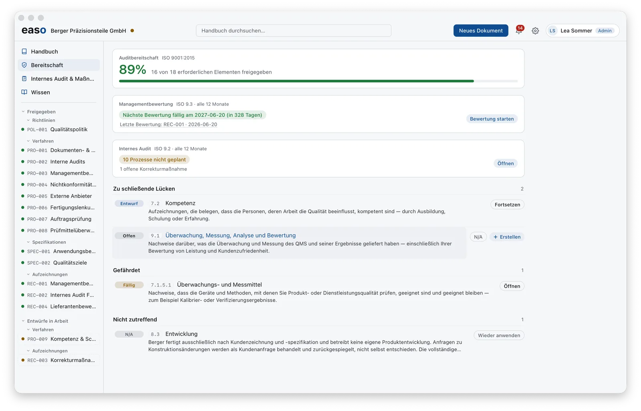
Task: Select Bereitschaft in the sidebar
Action: click(59, 65)
